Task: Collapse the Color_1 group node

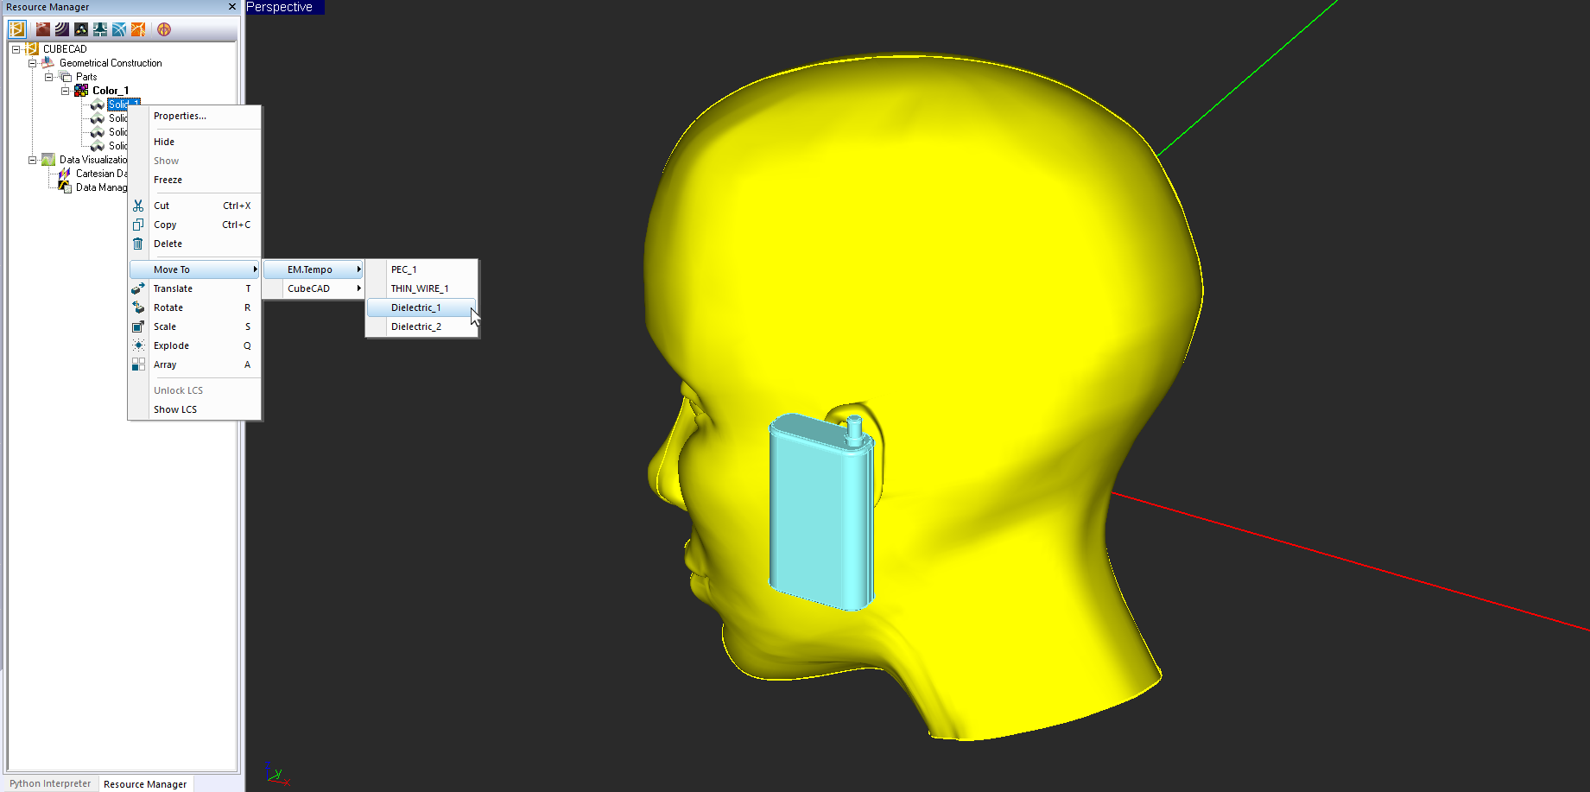Action: point(65,91)
